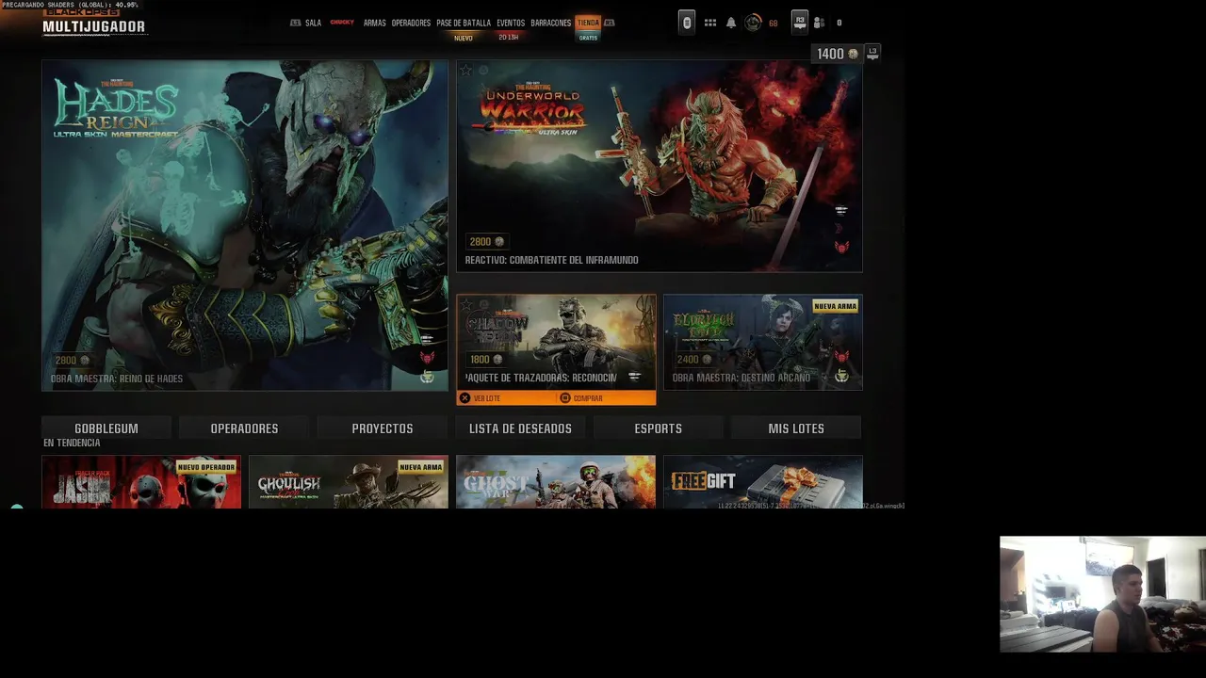1206x678 pixels.
Task: Click the EN TENDENCIA heading
Action: 72,443
